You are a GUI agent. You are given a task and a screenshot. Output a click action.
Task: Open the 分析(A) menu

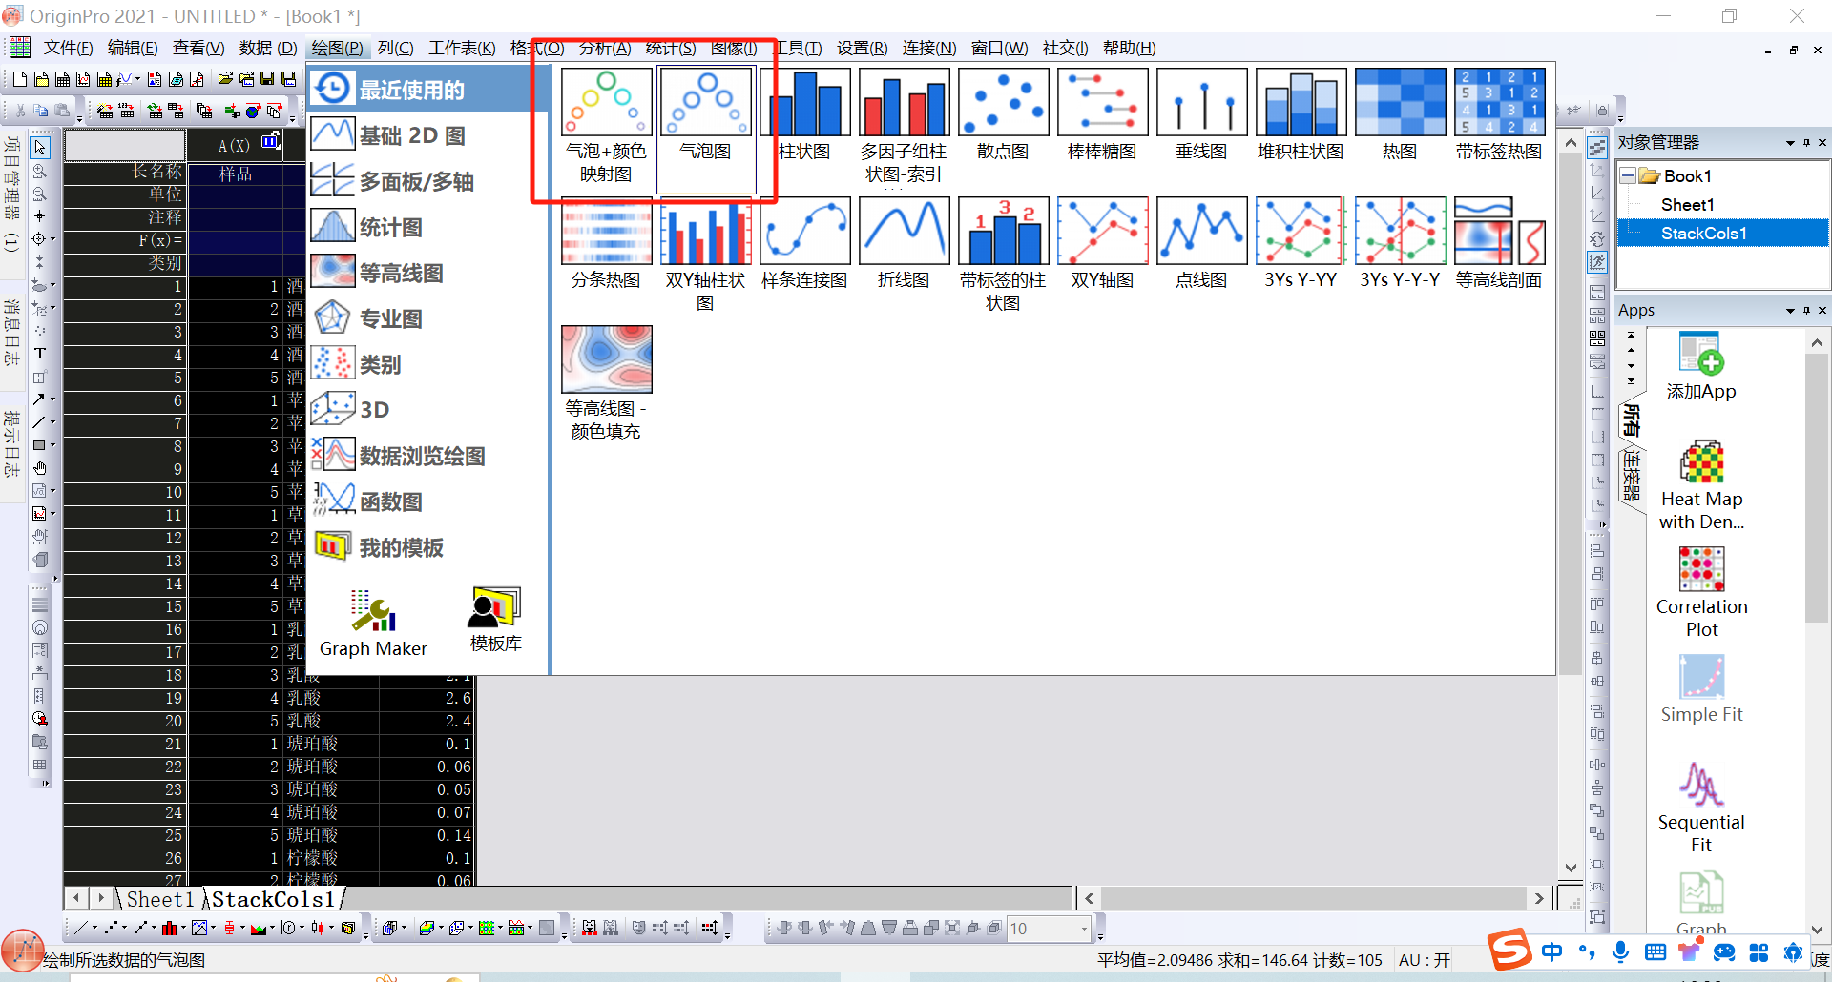(x=604, y=48)
